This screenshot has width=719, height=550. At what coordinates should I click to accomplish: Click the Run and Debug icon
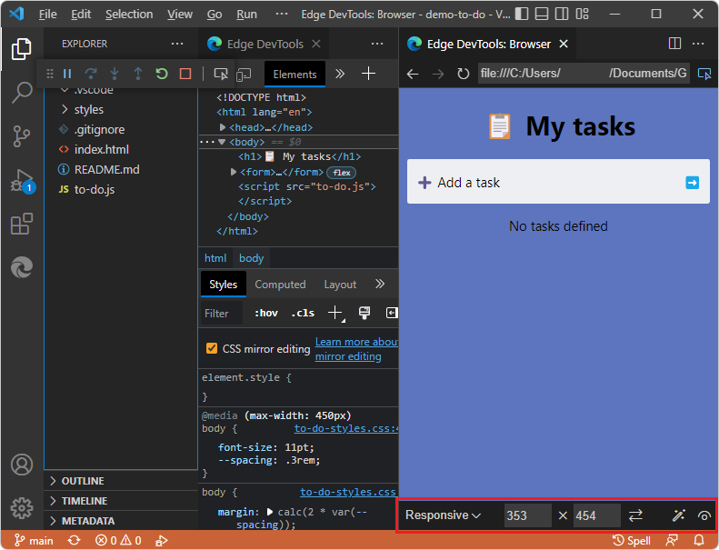pos(22,180)
